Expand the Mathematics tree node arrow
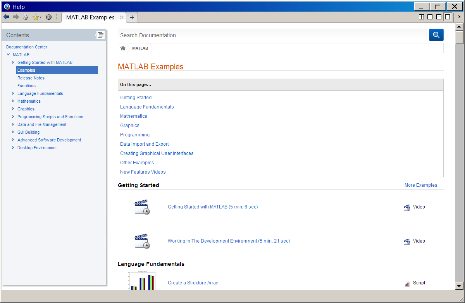 coord(13,101)
